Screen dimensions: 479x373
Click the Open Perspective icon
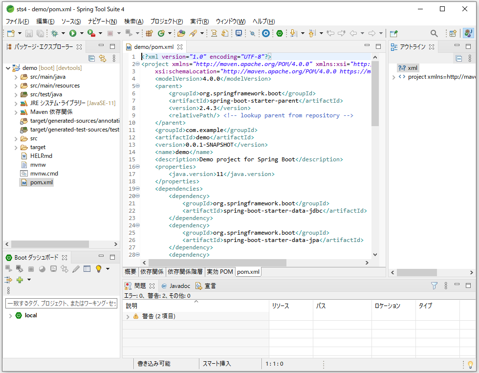pyautogui.click(x=453, y=33)
